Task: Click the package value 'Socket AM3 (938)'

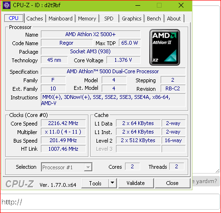Action: coord(91,51)
